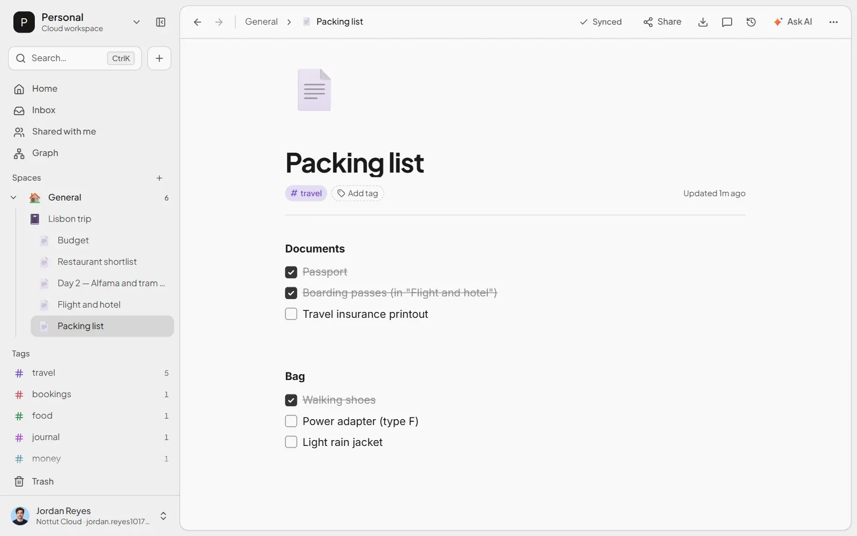Click Ask AI button
Image resolution: width=857 pixels, height=536 pixels.
pos(793,22)
